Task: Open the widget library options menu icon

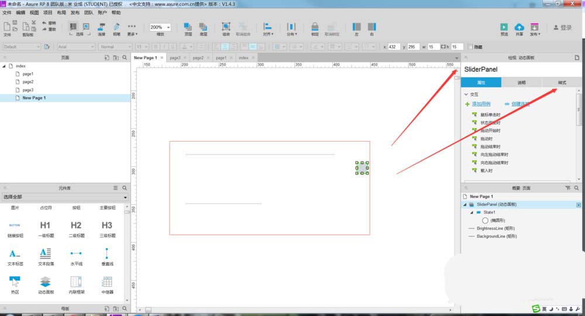Action: 115,188
